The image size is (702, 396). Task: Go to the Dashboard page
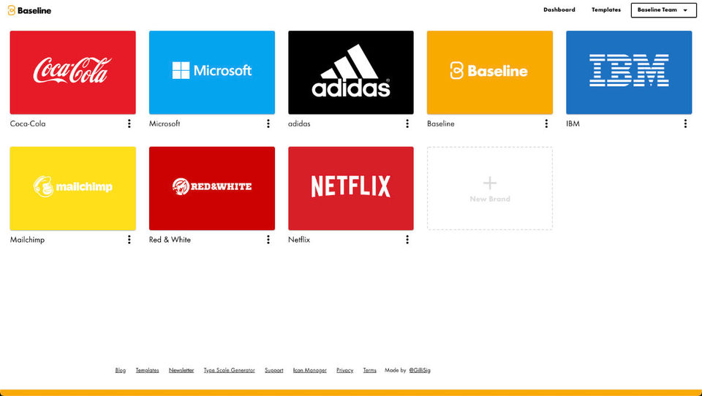point(559,9)
